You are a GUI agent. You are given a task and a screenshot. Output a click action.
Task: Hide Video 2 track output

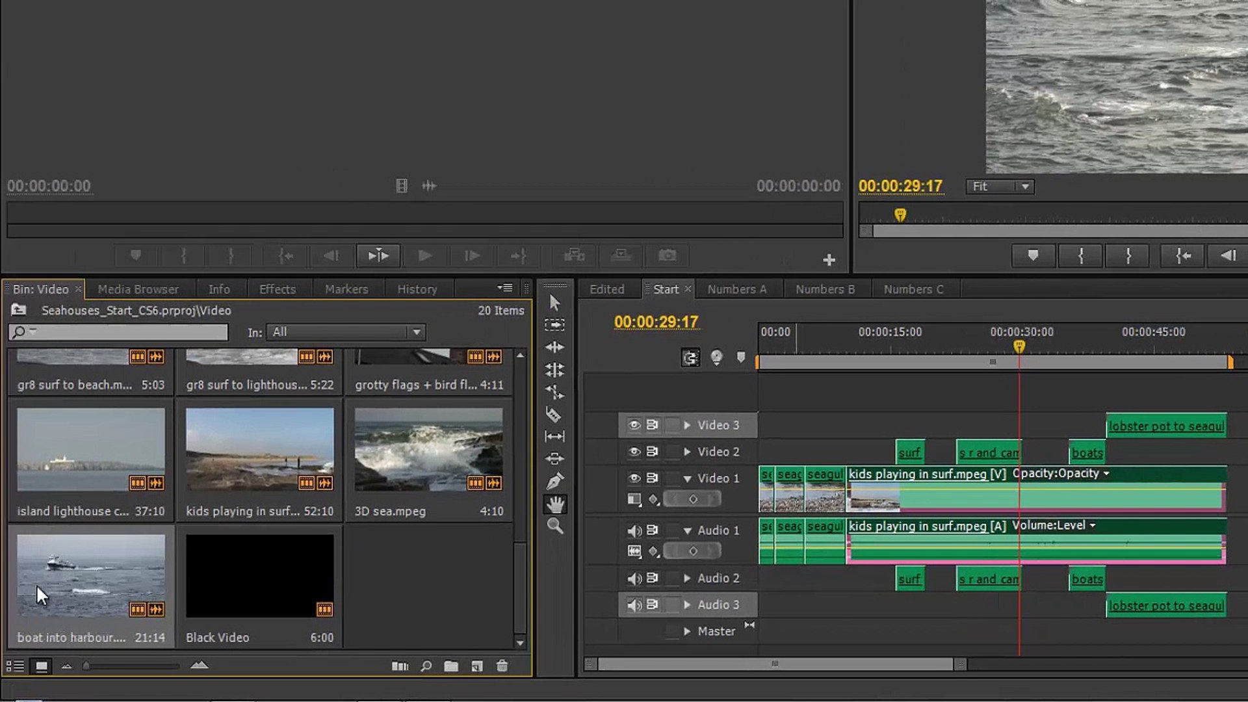tap(634, 452)
